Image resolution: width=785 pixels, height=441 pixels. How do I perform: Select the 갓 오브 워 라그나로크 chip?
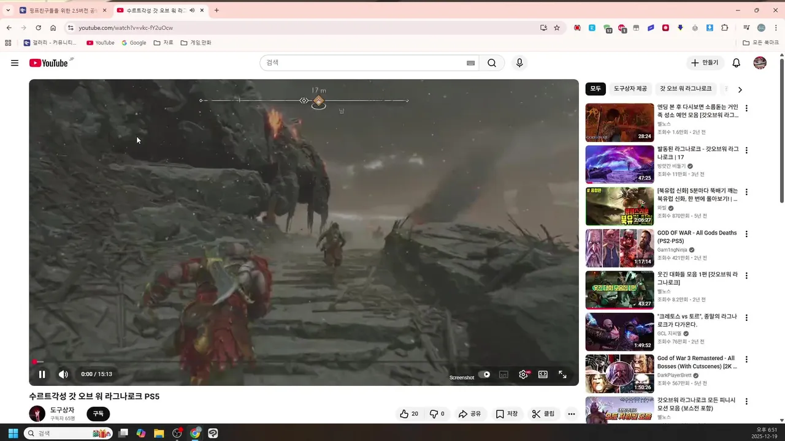click(x=686, y=89)
